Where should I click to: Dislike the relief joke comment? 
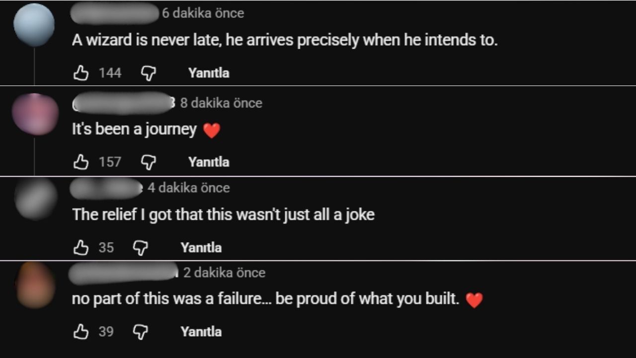141,248
